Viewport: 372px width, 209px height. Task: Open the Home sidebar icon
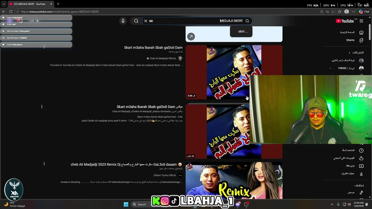tap(361, 32)
